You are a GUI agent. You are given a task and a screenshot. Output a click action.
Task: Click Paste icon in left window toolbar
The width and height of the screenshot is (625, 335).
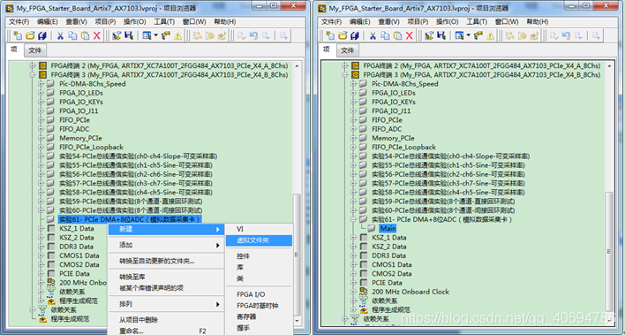tap(85, 36)
